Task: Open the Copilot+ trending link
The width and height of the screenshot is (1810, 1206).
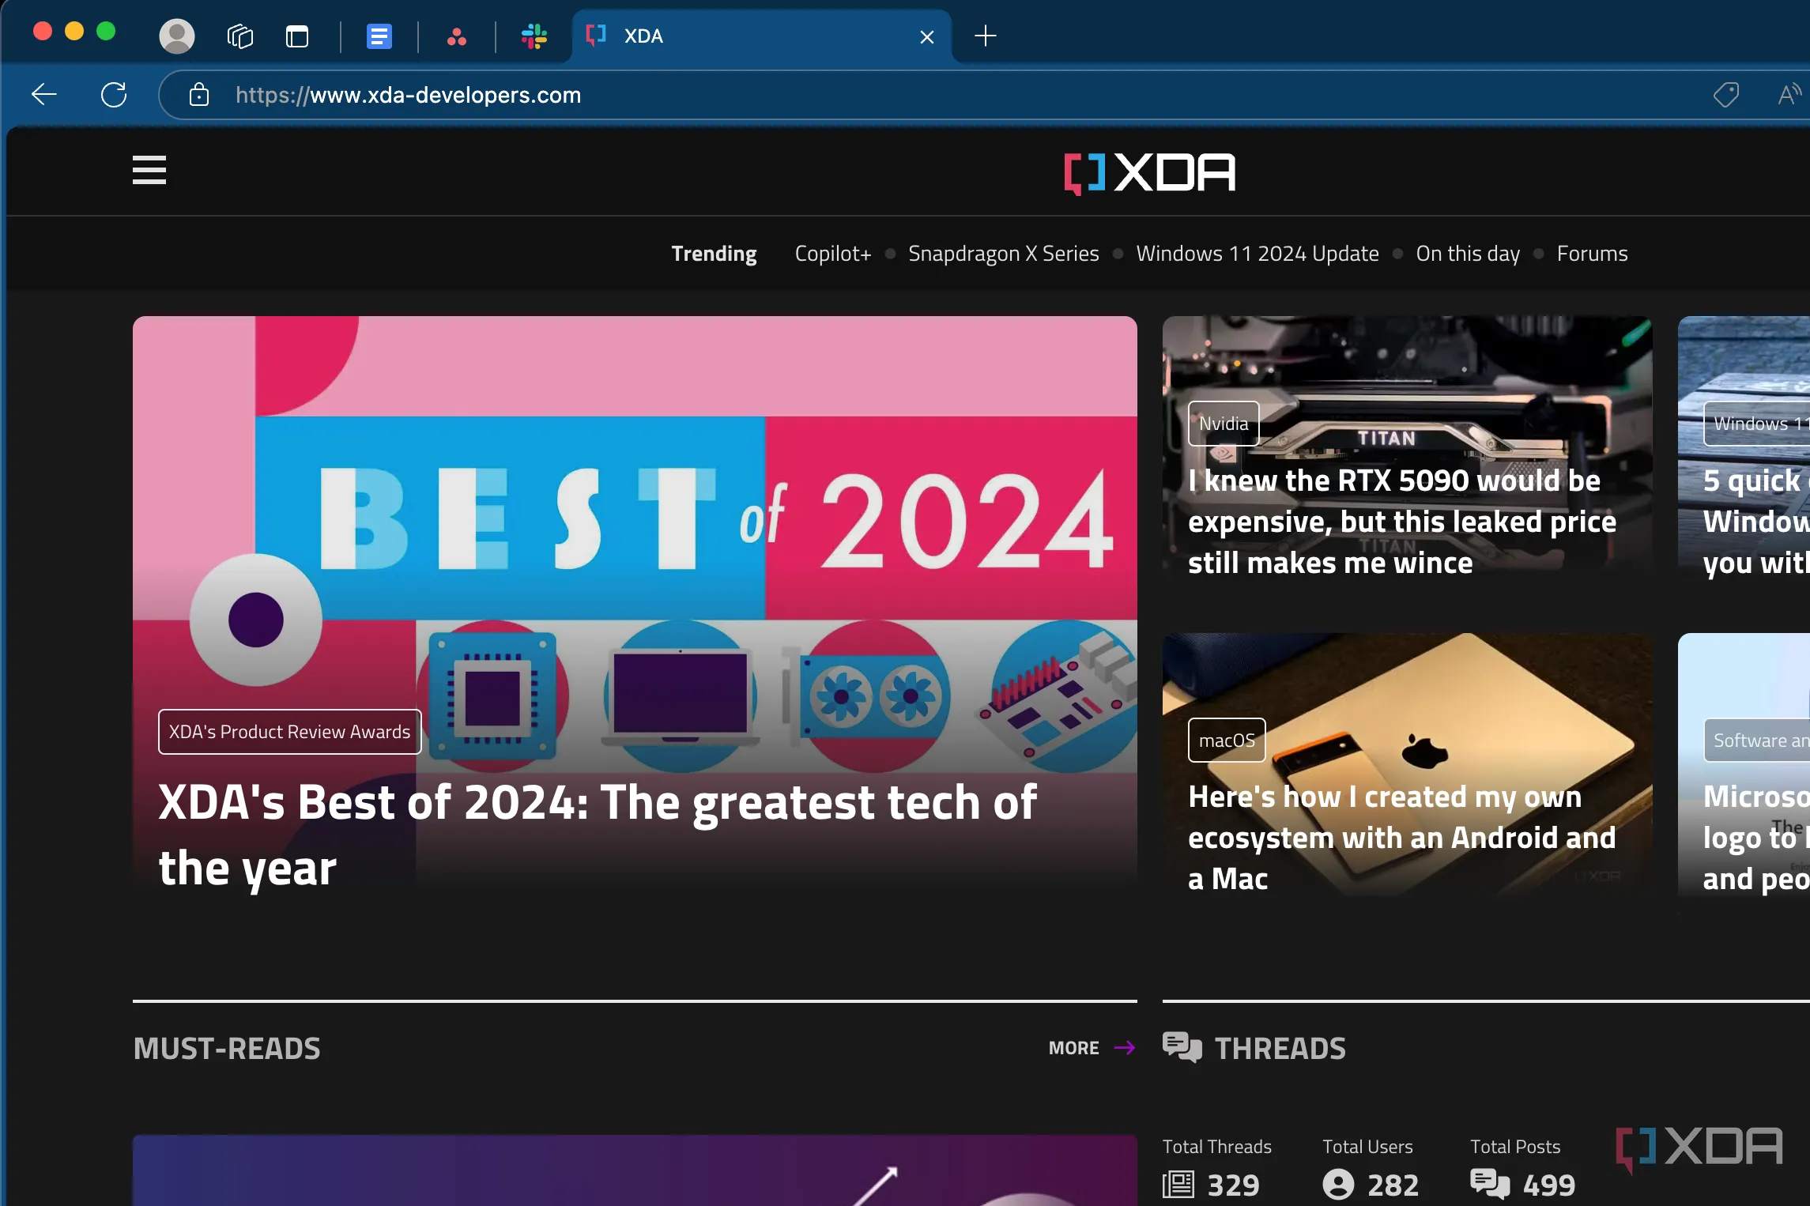Action: (833, 254)
